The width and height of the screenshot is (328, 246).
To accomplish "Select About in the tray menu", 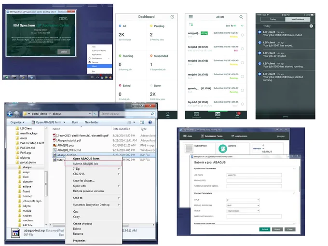I will (x=99, y=66).
